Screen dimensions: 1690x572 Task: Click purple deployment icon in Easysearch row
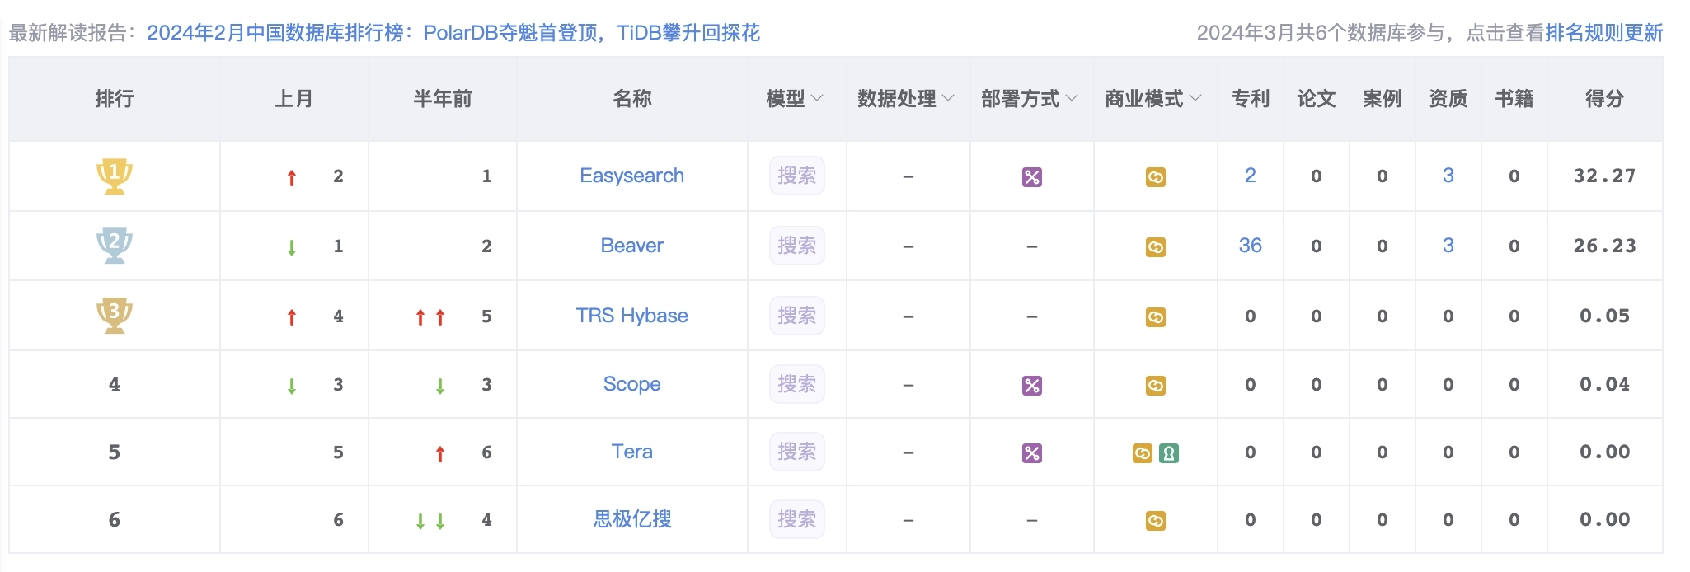click(x=1031, y=177)
